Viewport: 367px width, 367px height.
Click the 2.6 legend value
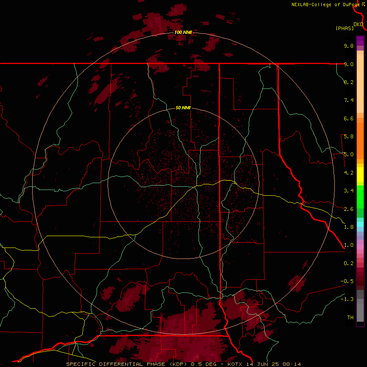349,209
